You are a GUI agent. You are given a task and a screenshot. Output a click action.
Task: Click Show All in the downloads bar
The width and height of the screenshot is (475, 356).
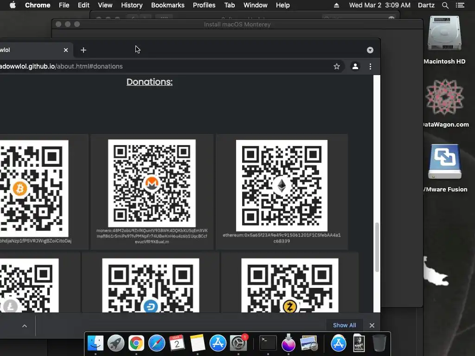click(x=345, y=325)
